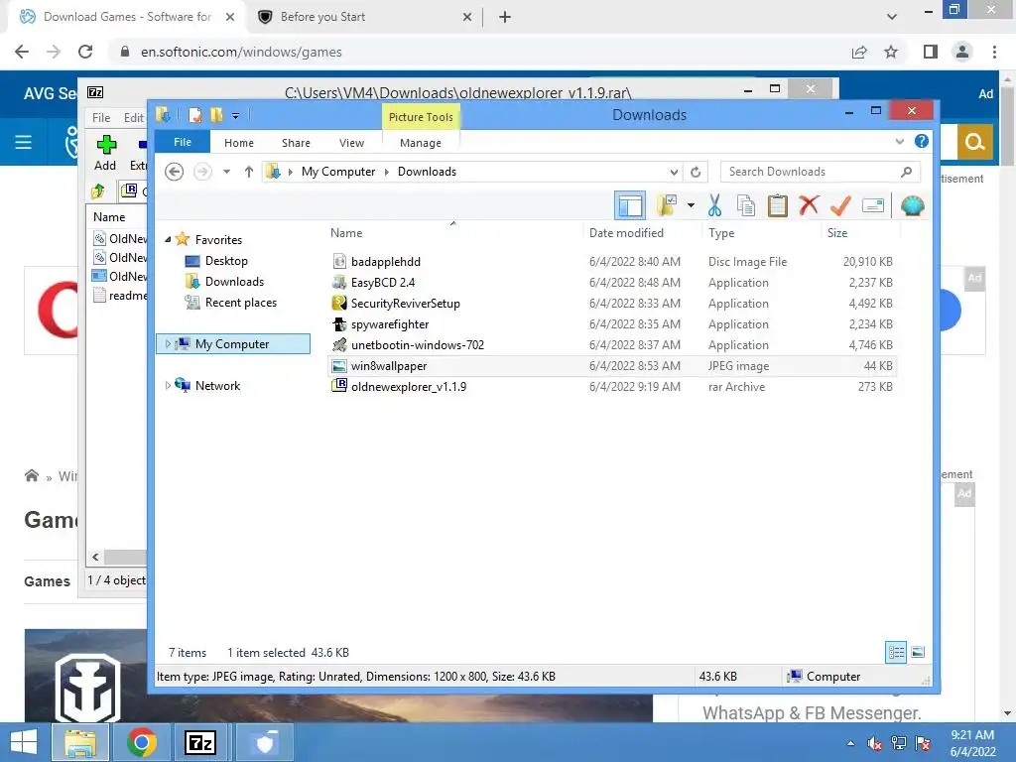Image resolution: width=1016 pixels, height=762 pixels.
Task: Click 7-Zip icon on the taskbar
Action: point(200,742)
